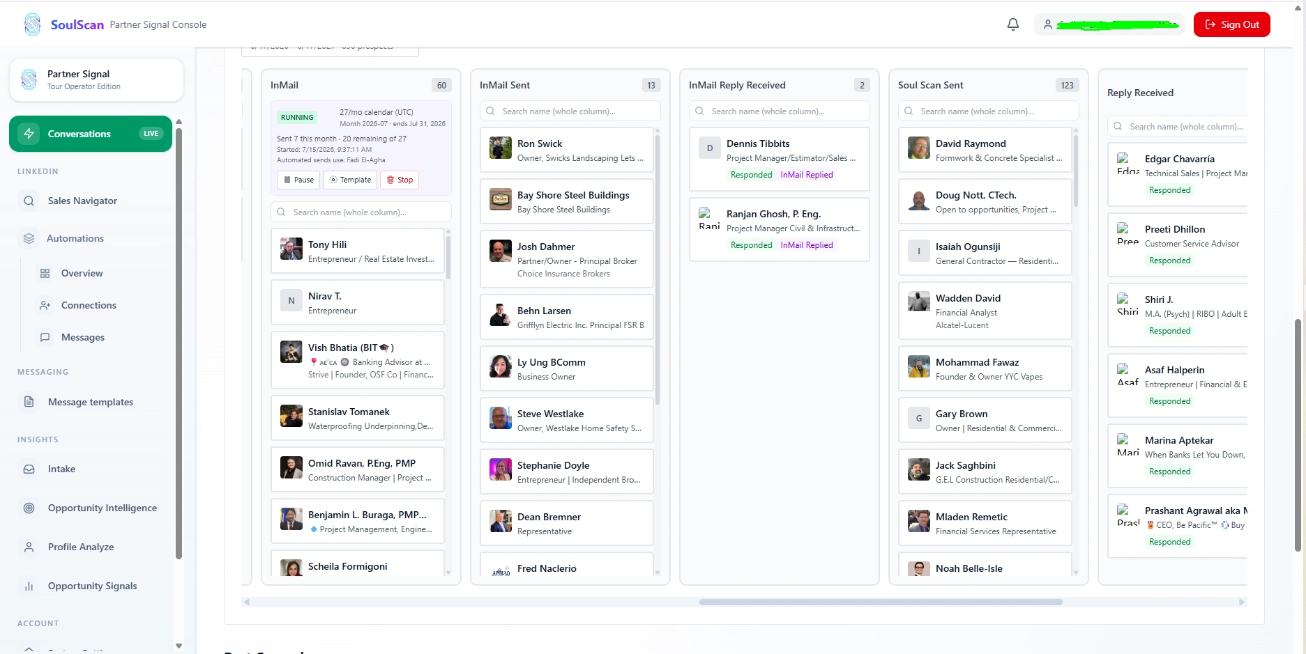The height and width of the screenshot is (654, 1306).
Task: Open Ly Ung BComm card
Action: [x=567, y=368]
